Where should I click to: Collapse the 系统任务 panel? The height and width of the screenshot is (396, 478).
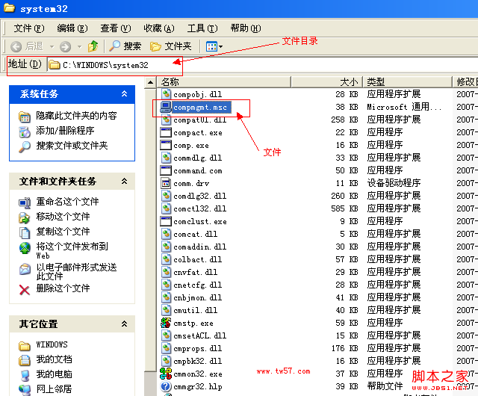click(124, 93)
